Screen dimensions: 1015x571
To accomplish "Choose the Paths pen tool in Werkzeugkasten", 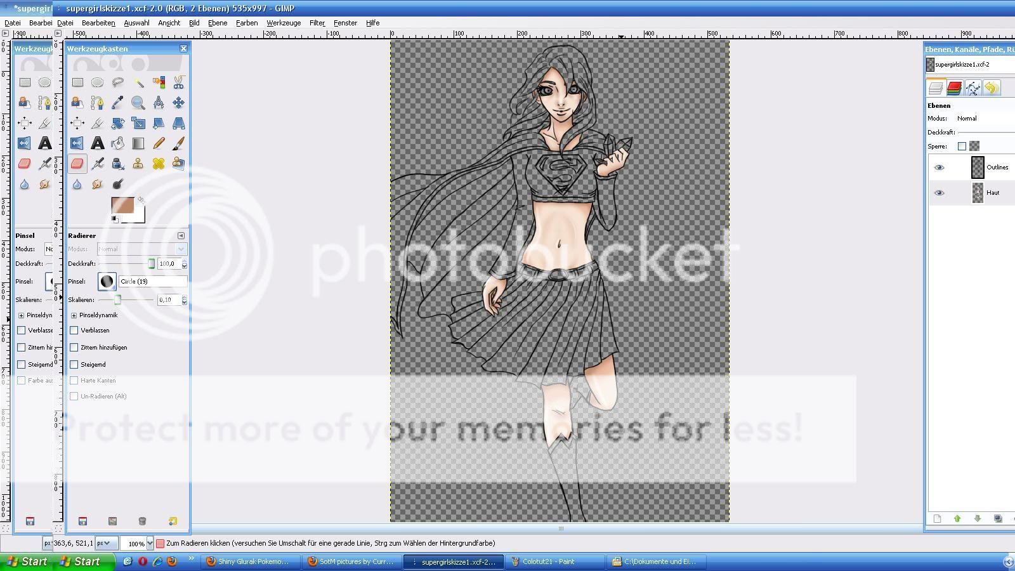I will pyautogui.click(x=97, y=103).
